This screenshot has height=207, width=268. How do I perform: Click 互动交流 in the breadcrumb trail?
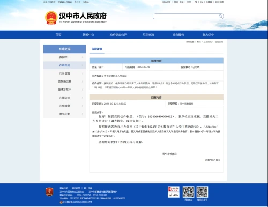coord(207,42)
